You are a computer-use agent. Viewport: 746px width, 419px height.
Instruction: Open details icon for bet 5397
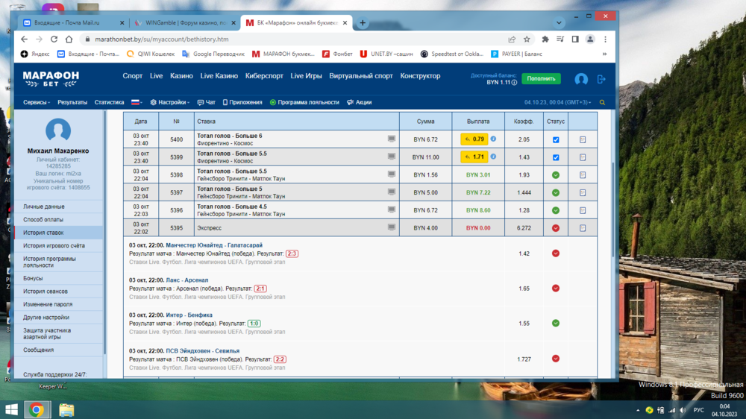pos(583,192)
